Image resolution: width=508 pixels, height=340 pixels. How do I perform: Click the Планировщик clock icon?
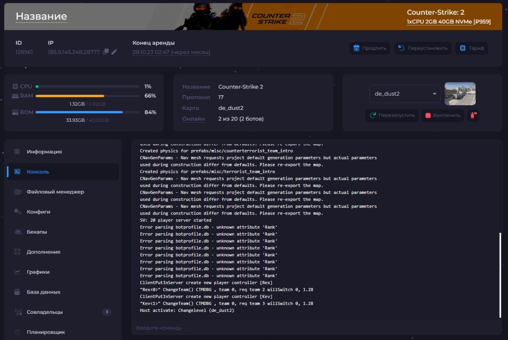tap(17, 332)
